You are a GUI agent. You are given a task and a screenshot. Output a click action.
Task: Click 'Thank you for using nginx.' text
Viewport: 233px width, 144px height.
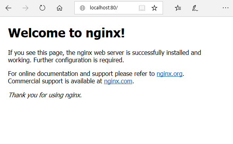coord(45,95)
